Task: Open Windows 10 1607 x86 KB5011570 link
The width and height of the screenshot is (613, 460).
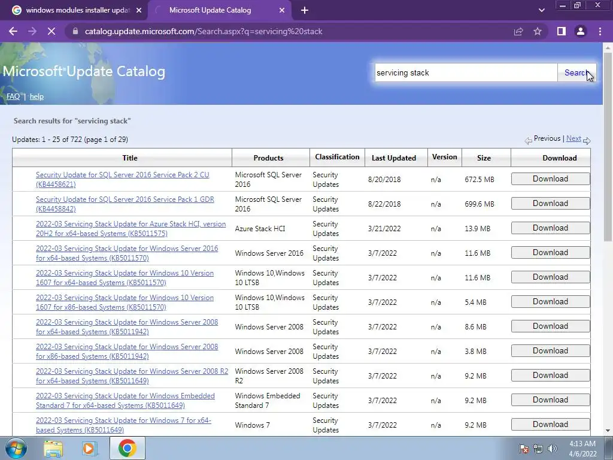Action: (x=125, y=302)
